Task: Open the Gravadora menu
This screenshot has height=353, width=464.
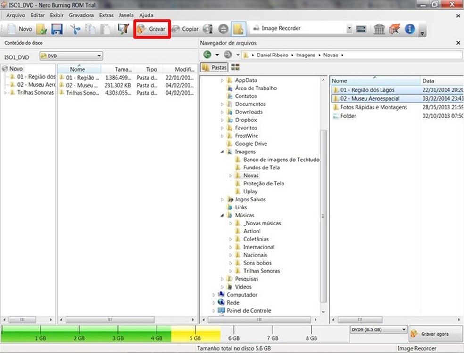Action: [x=81, y=15]
